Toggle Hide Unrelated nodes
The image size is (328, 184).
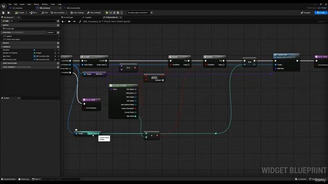[x=57, y=13]
